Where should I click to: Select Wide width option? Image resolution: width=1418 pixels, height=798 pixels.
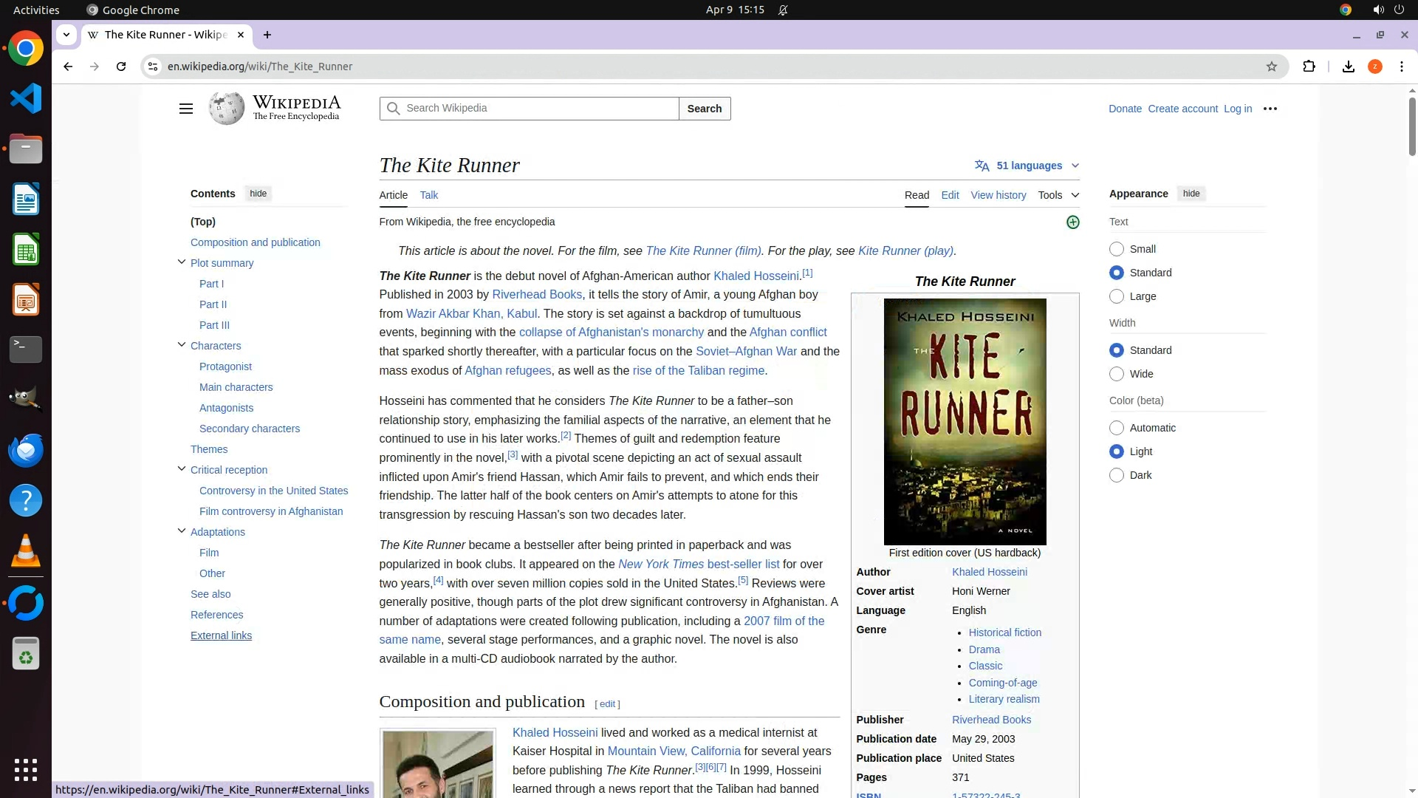coord(1117,374)
